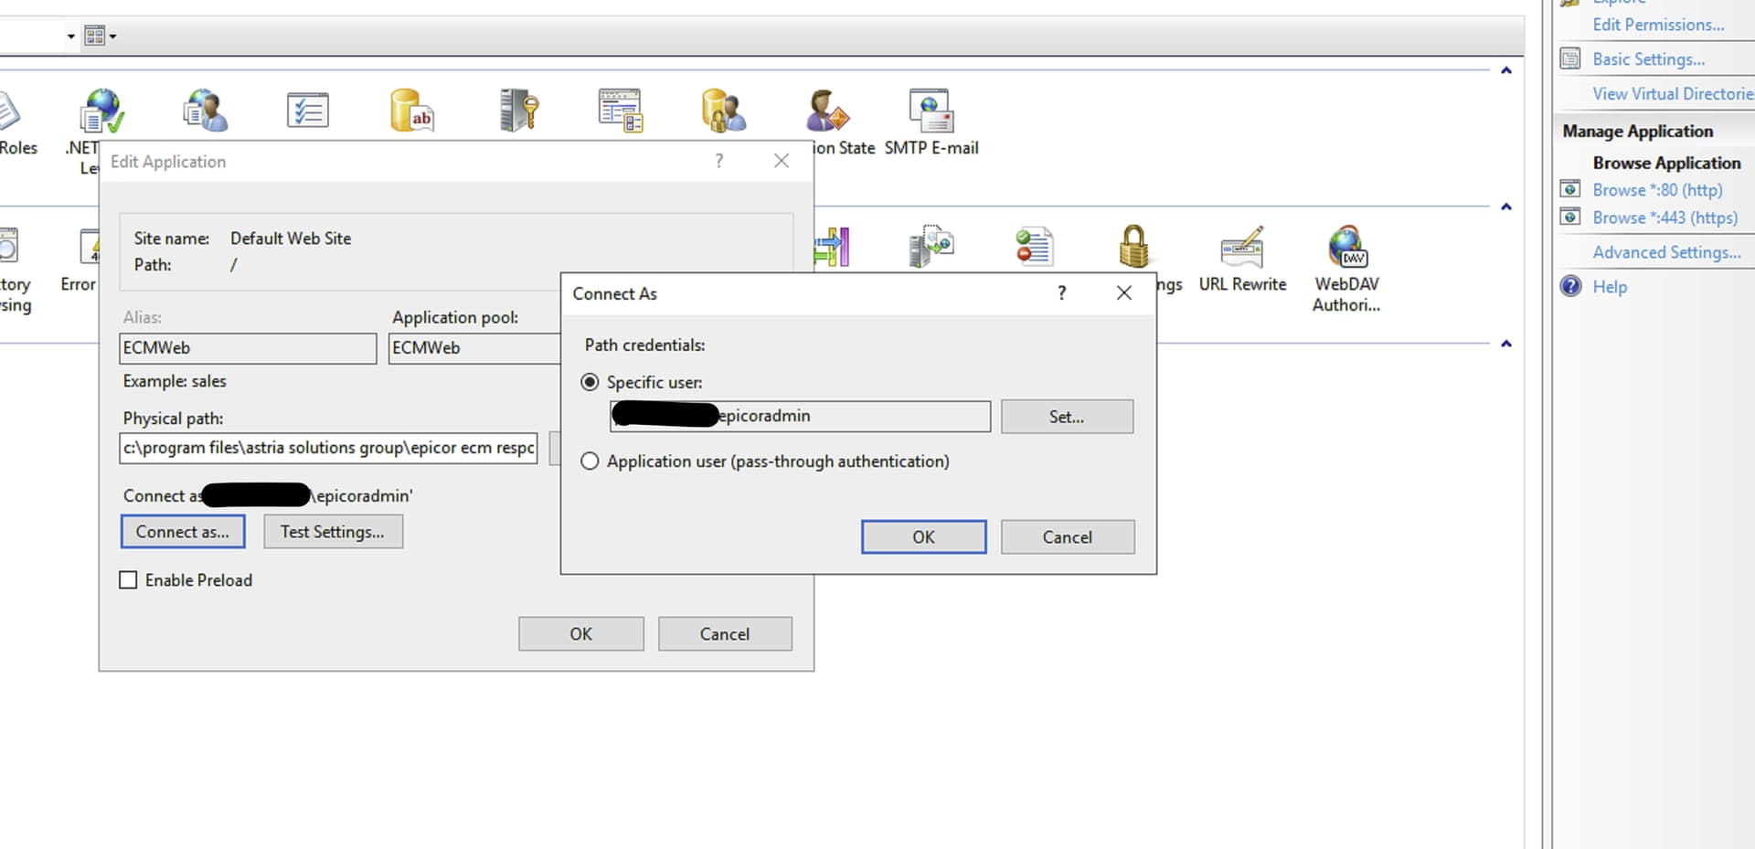The width and height of the screenshot is (1755, 849).
Task: Click the Specific user username field
Action: pyautogui.click(x=800, y=416)
